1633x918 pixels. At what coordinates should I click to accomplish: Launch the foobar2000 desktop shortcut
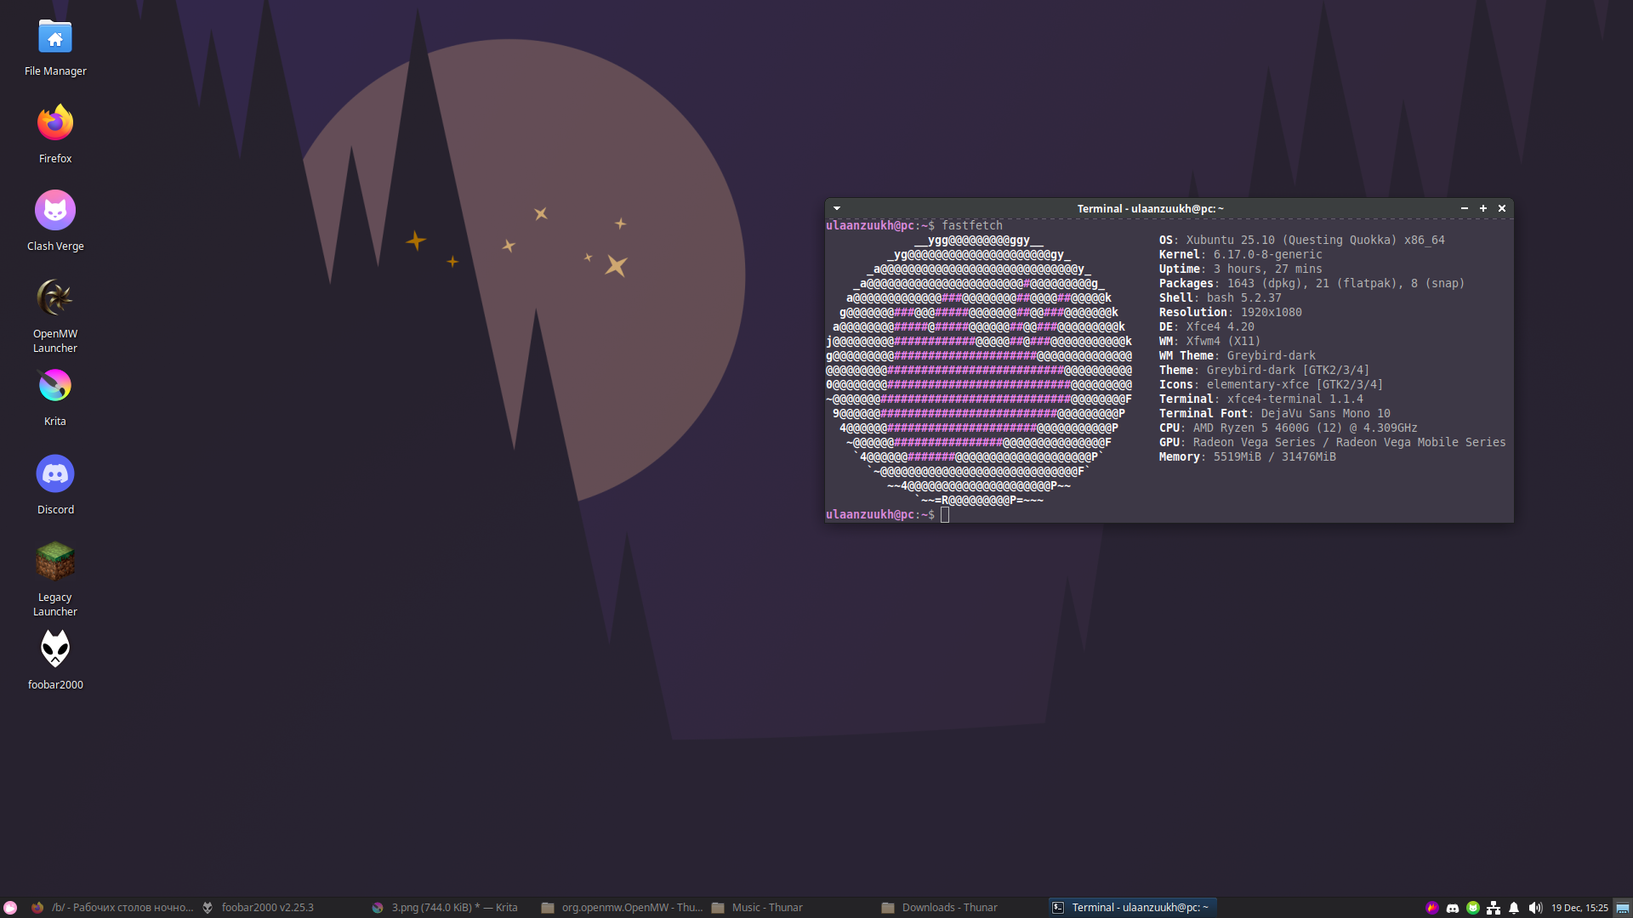(x=55, y=649)
